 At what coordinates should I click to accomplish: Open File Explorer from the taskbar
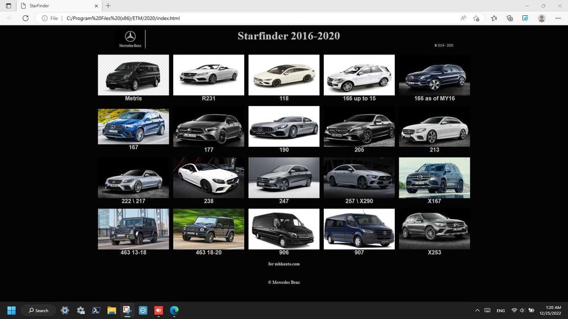click(111, 311)
